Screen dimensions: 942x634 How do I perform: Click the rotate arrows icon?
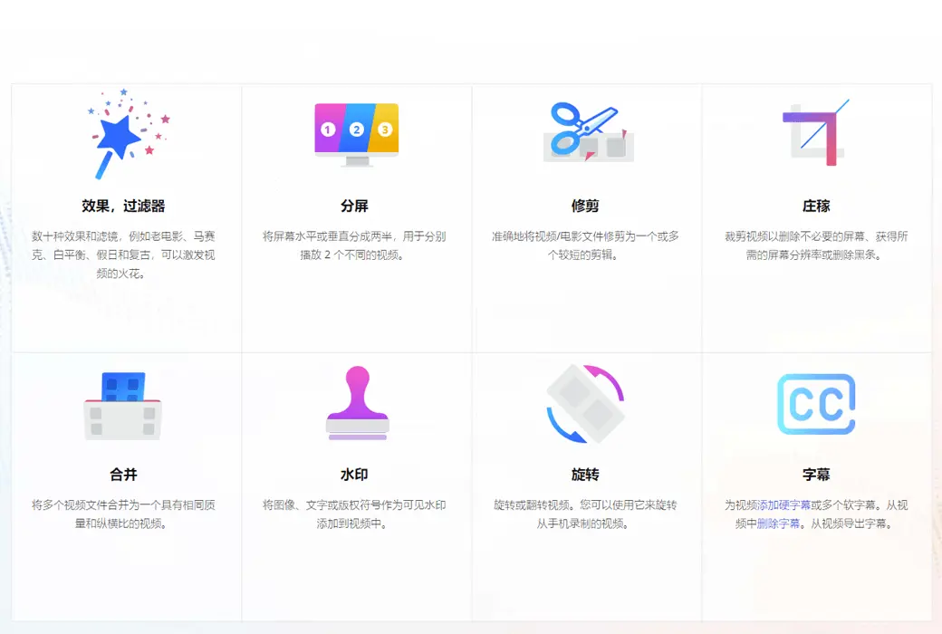click(x=586, y=404)
